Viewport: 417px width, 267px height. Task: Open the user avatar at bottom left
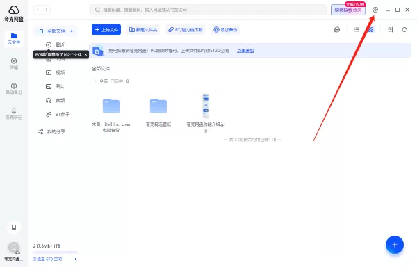[14, 248]
